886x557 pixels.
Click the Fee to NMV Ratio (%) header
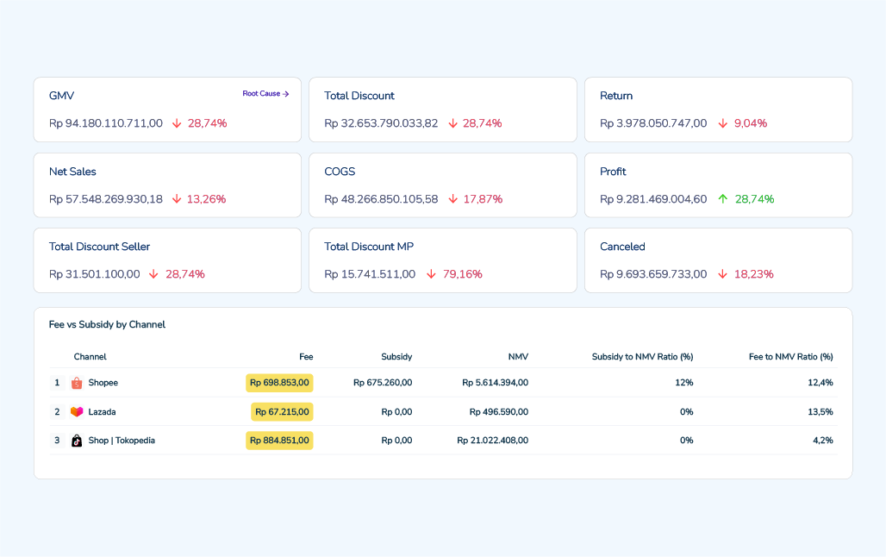790,357
